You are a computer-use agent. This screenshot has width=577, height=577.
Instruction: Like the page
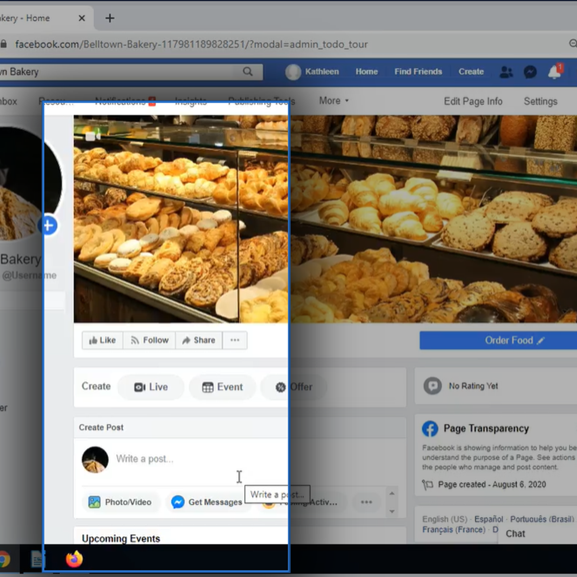pyautogui.click(x=102, y=340)
